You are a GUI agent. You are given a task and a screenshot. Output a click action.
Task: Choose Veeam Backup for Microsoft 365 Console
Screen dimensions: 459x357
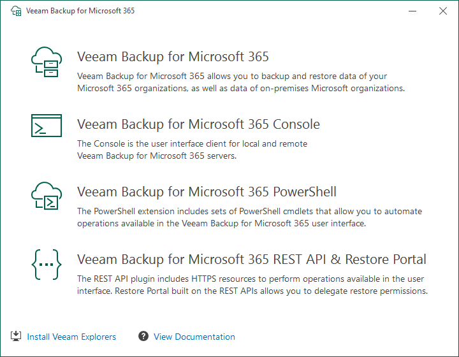(198, 124)
